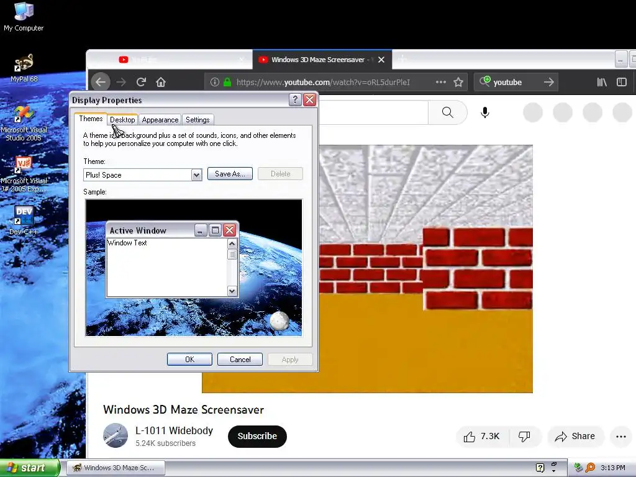Launch MyPal 68 browser shortcut
This screenshot has height=477, width=636.
24,68
